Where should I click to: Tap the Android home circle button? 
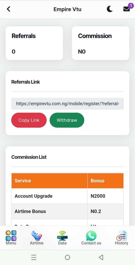[67, 257]
